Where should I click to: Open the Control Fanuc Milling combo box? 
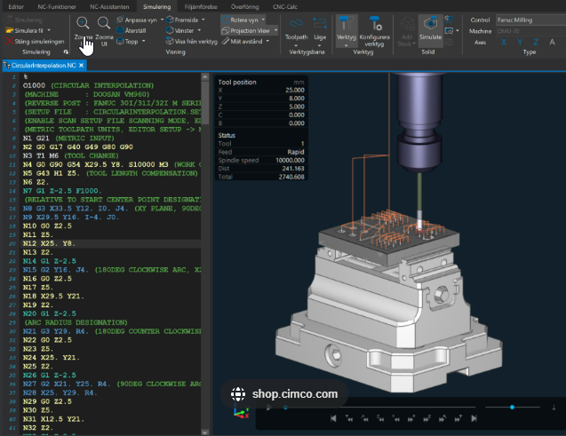tap(530, 19)
